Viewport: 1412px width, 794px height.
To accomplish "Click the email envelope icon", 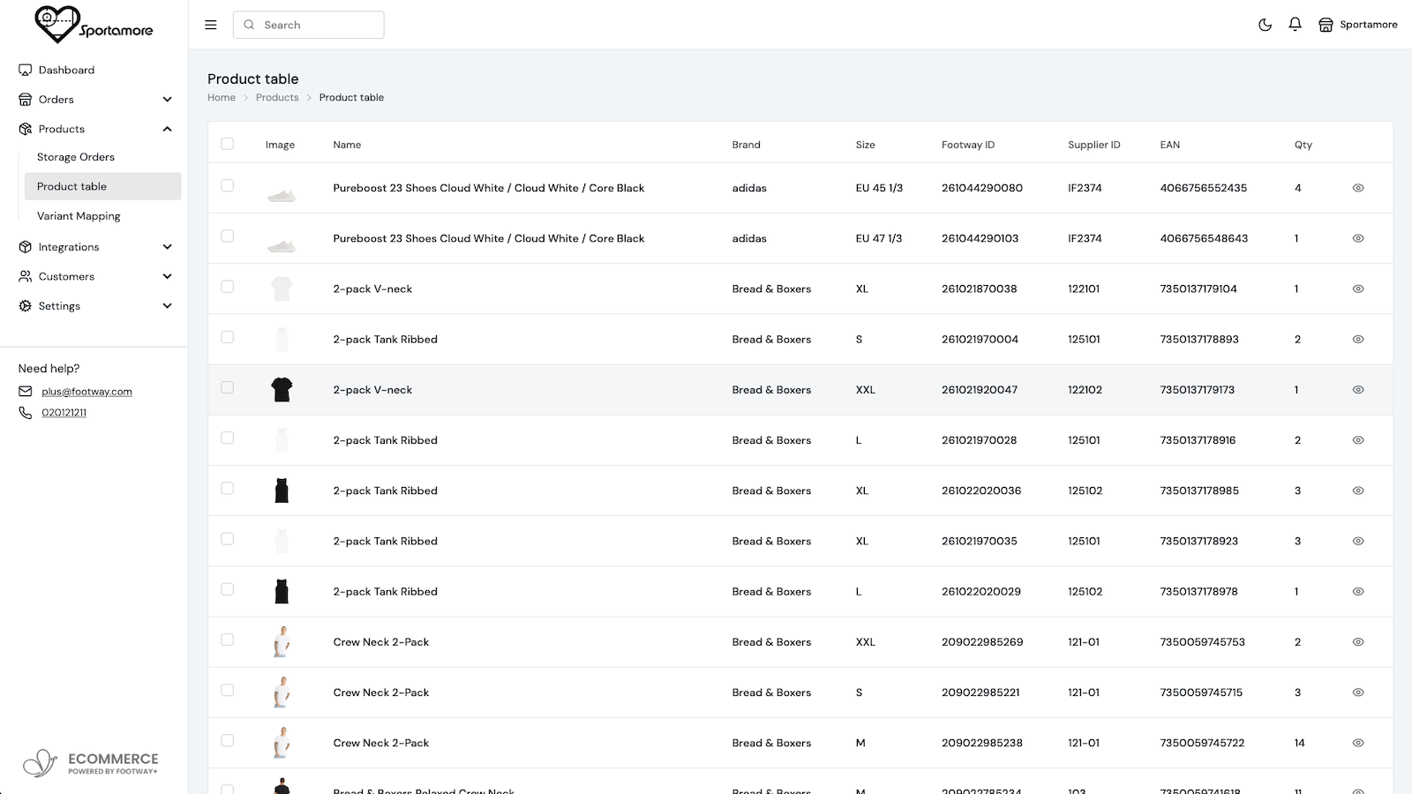I will (26, 392).
